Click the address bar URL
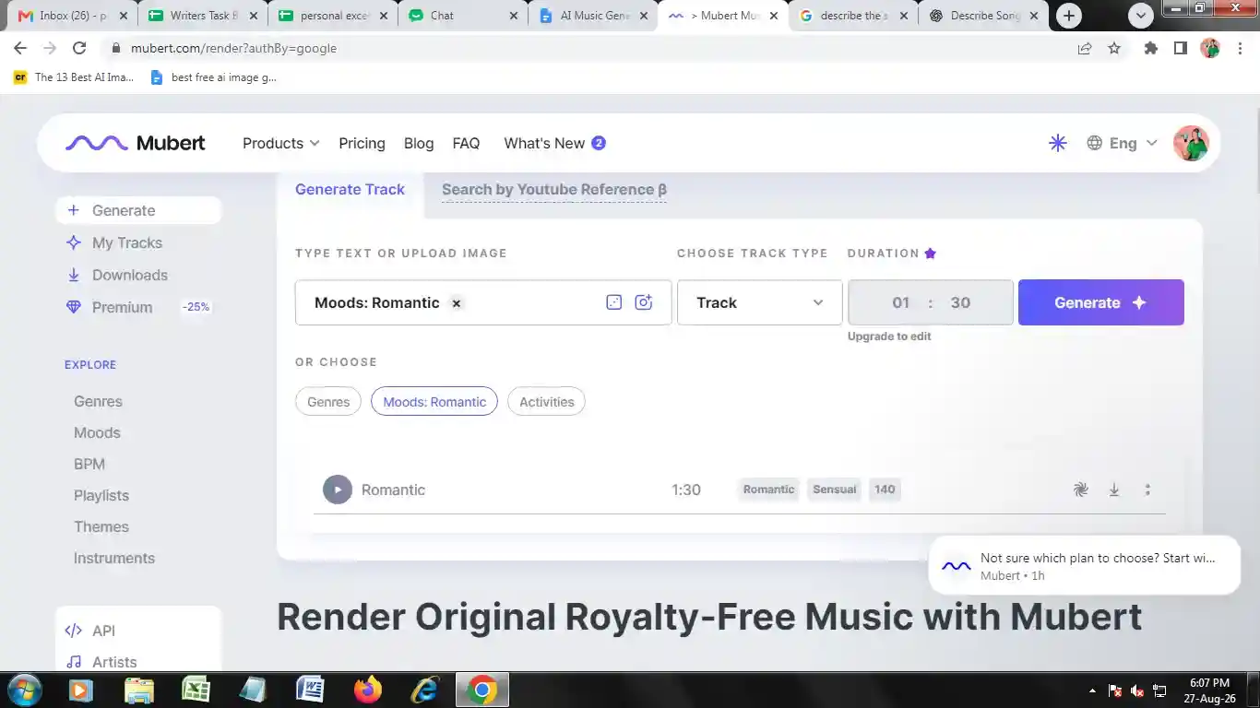Screen dimensions: 1260x708 click(233, 48)
